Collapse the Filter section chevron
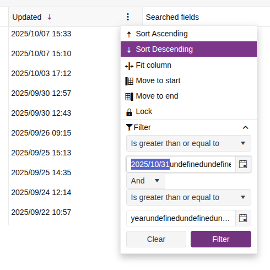The image size is (270, 270). (245, 127)
